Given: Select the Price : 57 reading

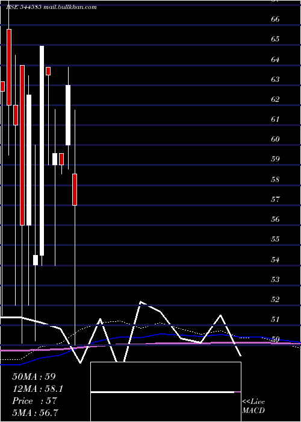Looking at the screenshot, I should pos(34,401).
